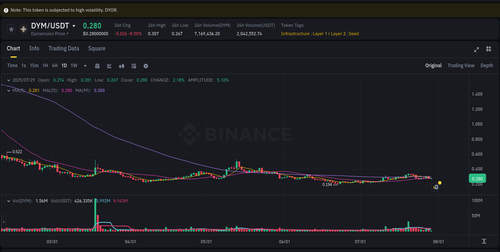
Task: Toggle the favorite star for DYM/USDT
Action: coord(11,29)
